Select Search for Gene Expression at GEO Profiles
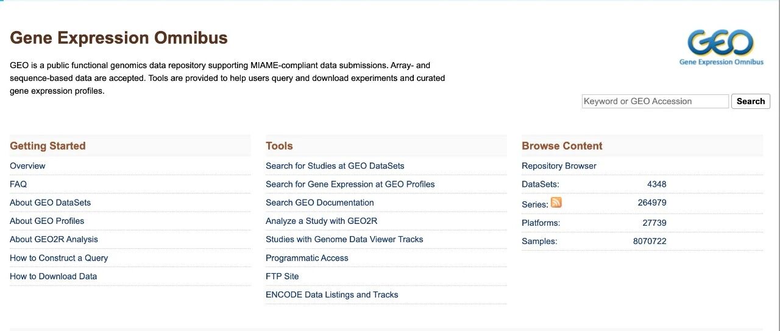This screenshot has height=331, width=780. tap(350, 184)
